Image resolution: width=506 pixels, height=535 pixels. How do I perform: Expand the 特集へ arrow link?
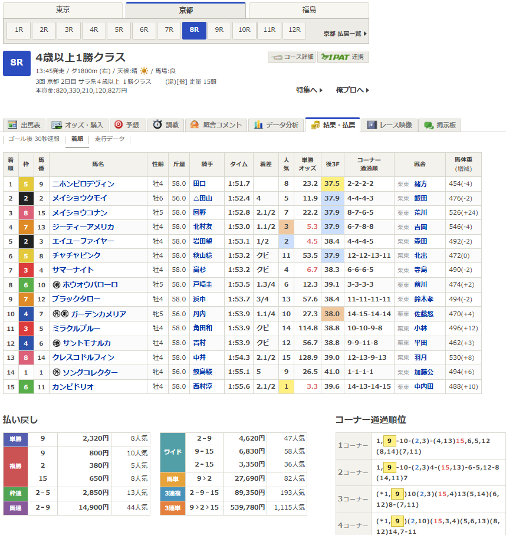[309, 90]
